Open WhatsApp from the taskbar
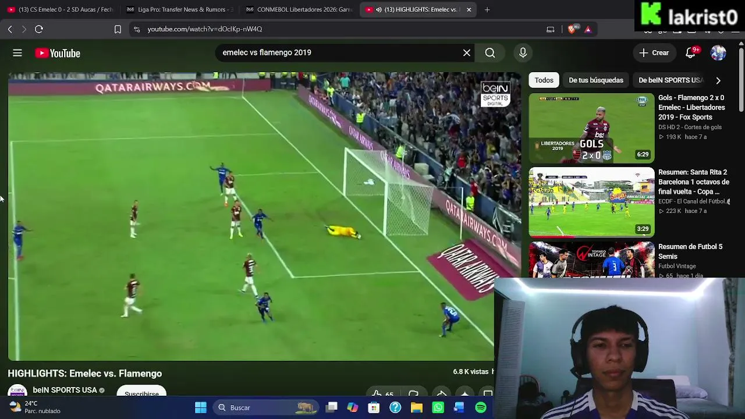745x419 pixels. (438, 408)
